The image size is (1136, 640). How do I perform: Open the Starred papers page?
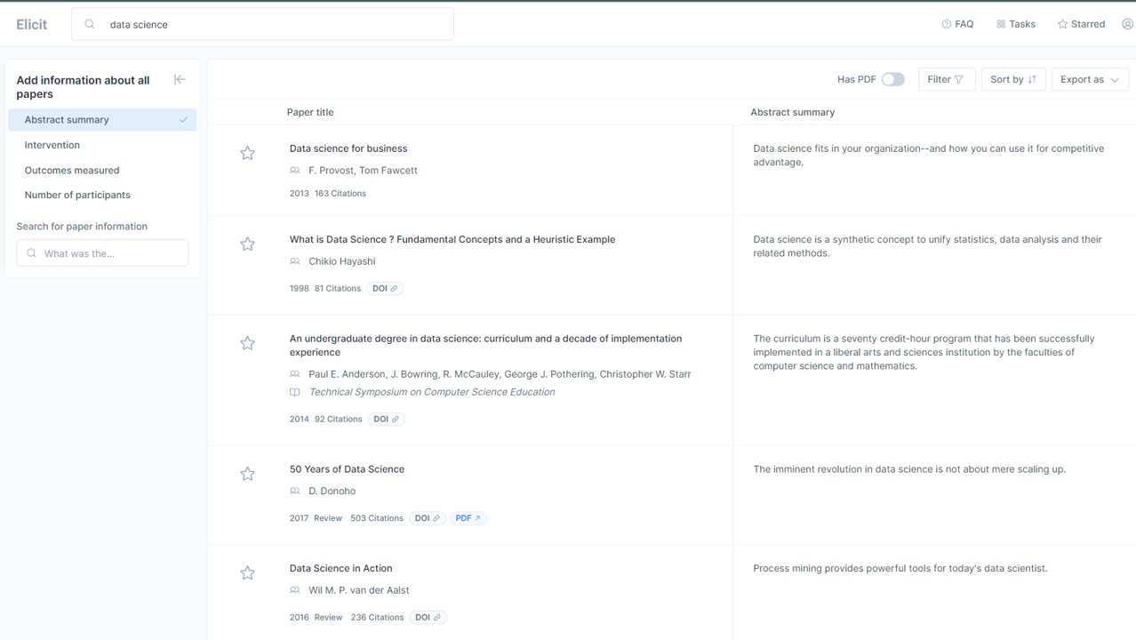coord(1081,24)
